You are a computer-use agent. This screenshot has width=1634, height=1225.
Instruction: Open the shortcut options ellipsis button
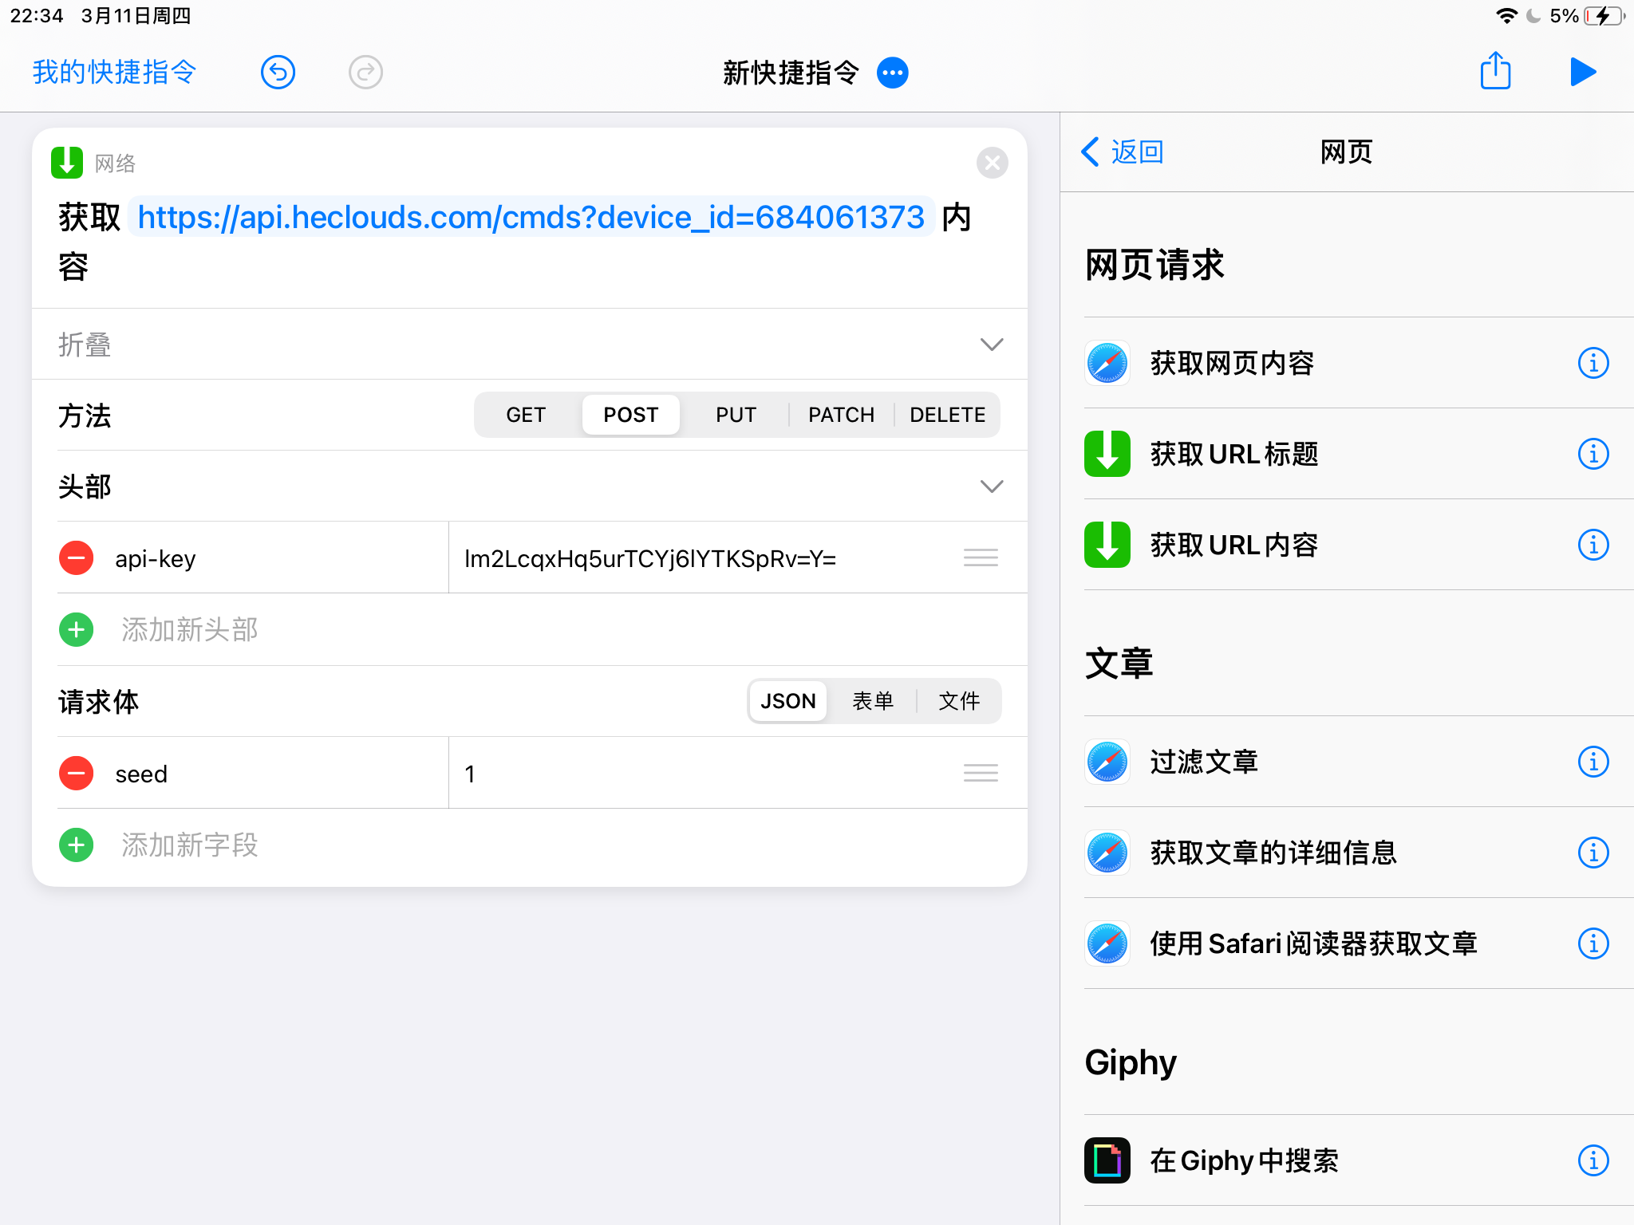(x=892, y=73)
